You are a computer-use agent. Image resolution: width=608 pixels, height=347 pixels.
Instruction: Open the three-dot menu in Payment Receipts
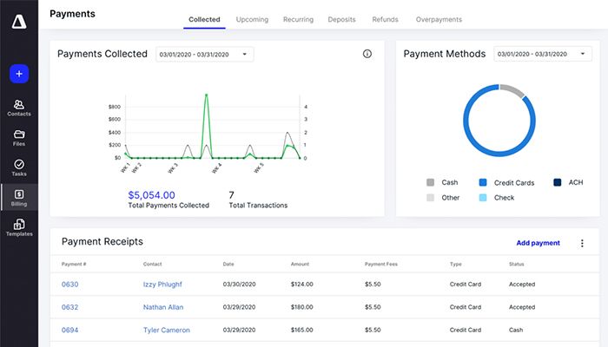[582, 243]
